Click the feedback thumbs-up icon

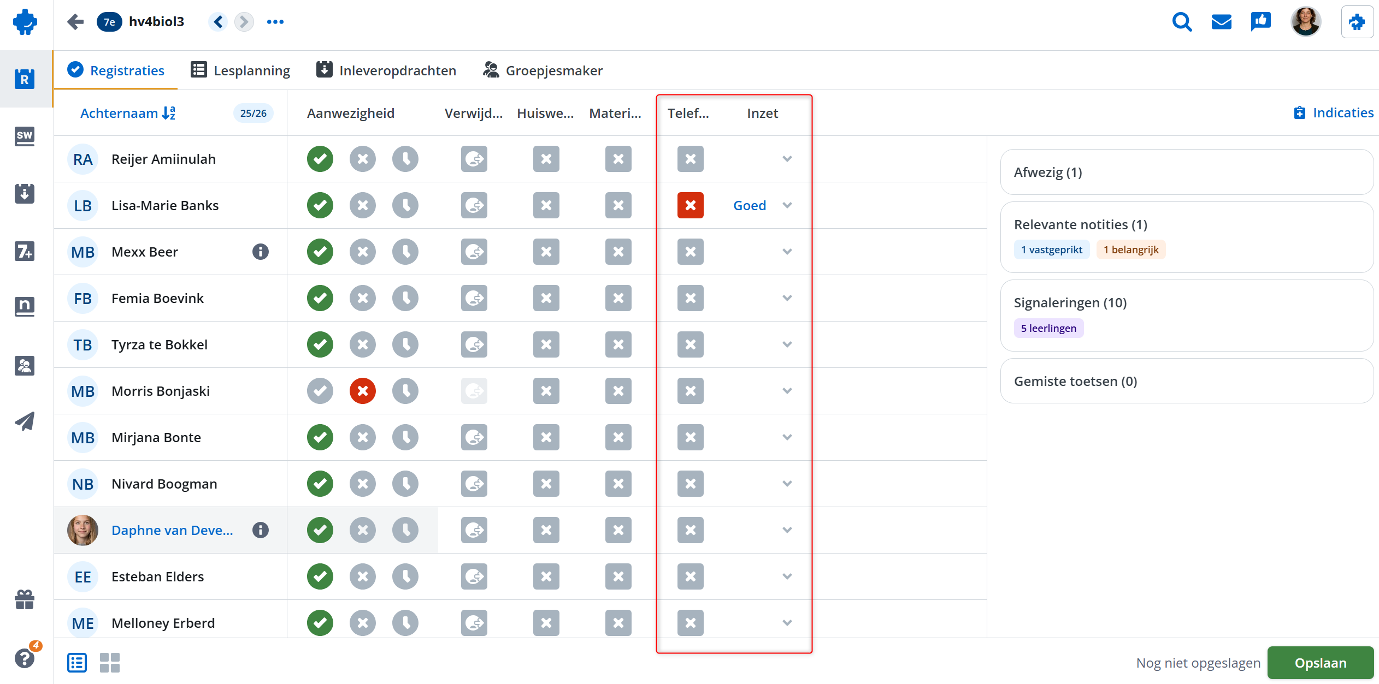(1260, 22)
